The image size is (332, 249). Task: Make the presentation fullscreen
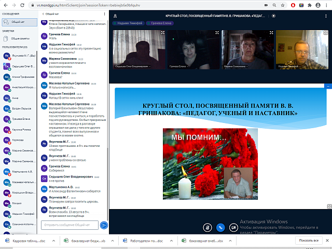click(329, 206)
